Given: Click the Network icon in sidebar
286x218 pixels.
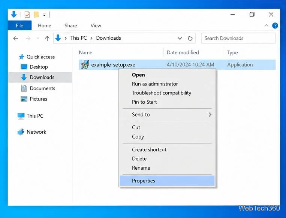Looking at the screenshot, I should (21, 132).
